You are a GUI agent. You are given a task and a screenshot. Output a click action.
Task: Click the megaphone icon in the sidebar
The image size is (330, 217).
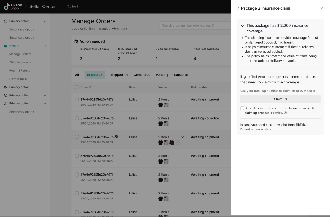6,87
